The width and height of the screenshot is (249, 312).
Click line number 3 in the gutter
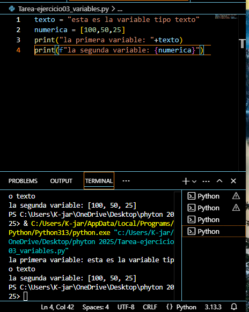click(18, 40)
